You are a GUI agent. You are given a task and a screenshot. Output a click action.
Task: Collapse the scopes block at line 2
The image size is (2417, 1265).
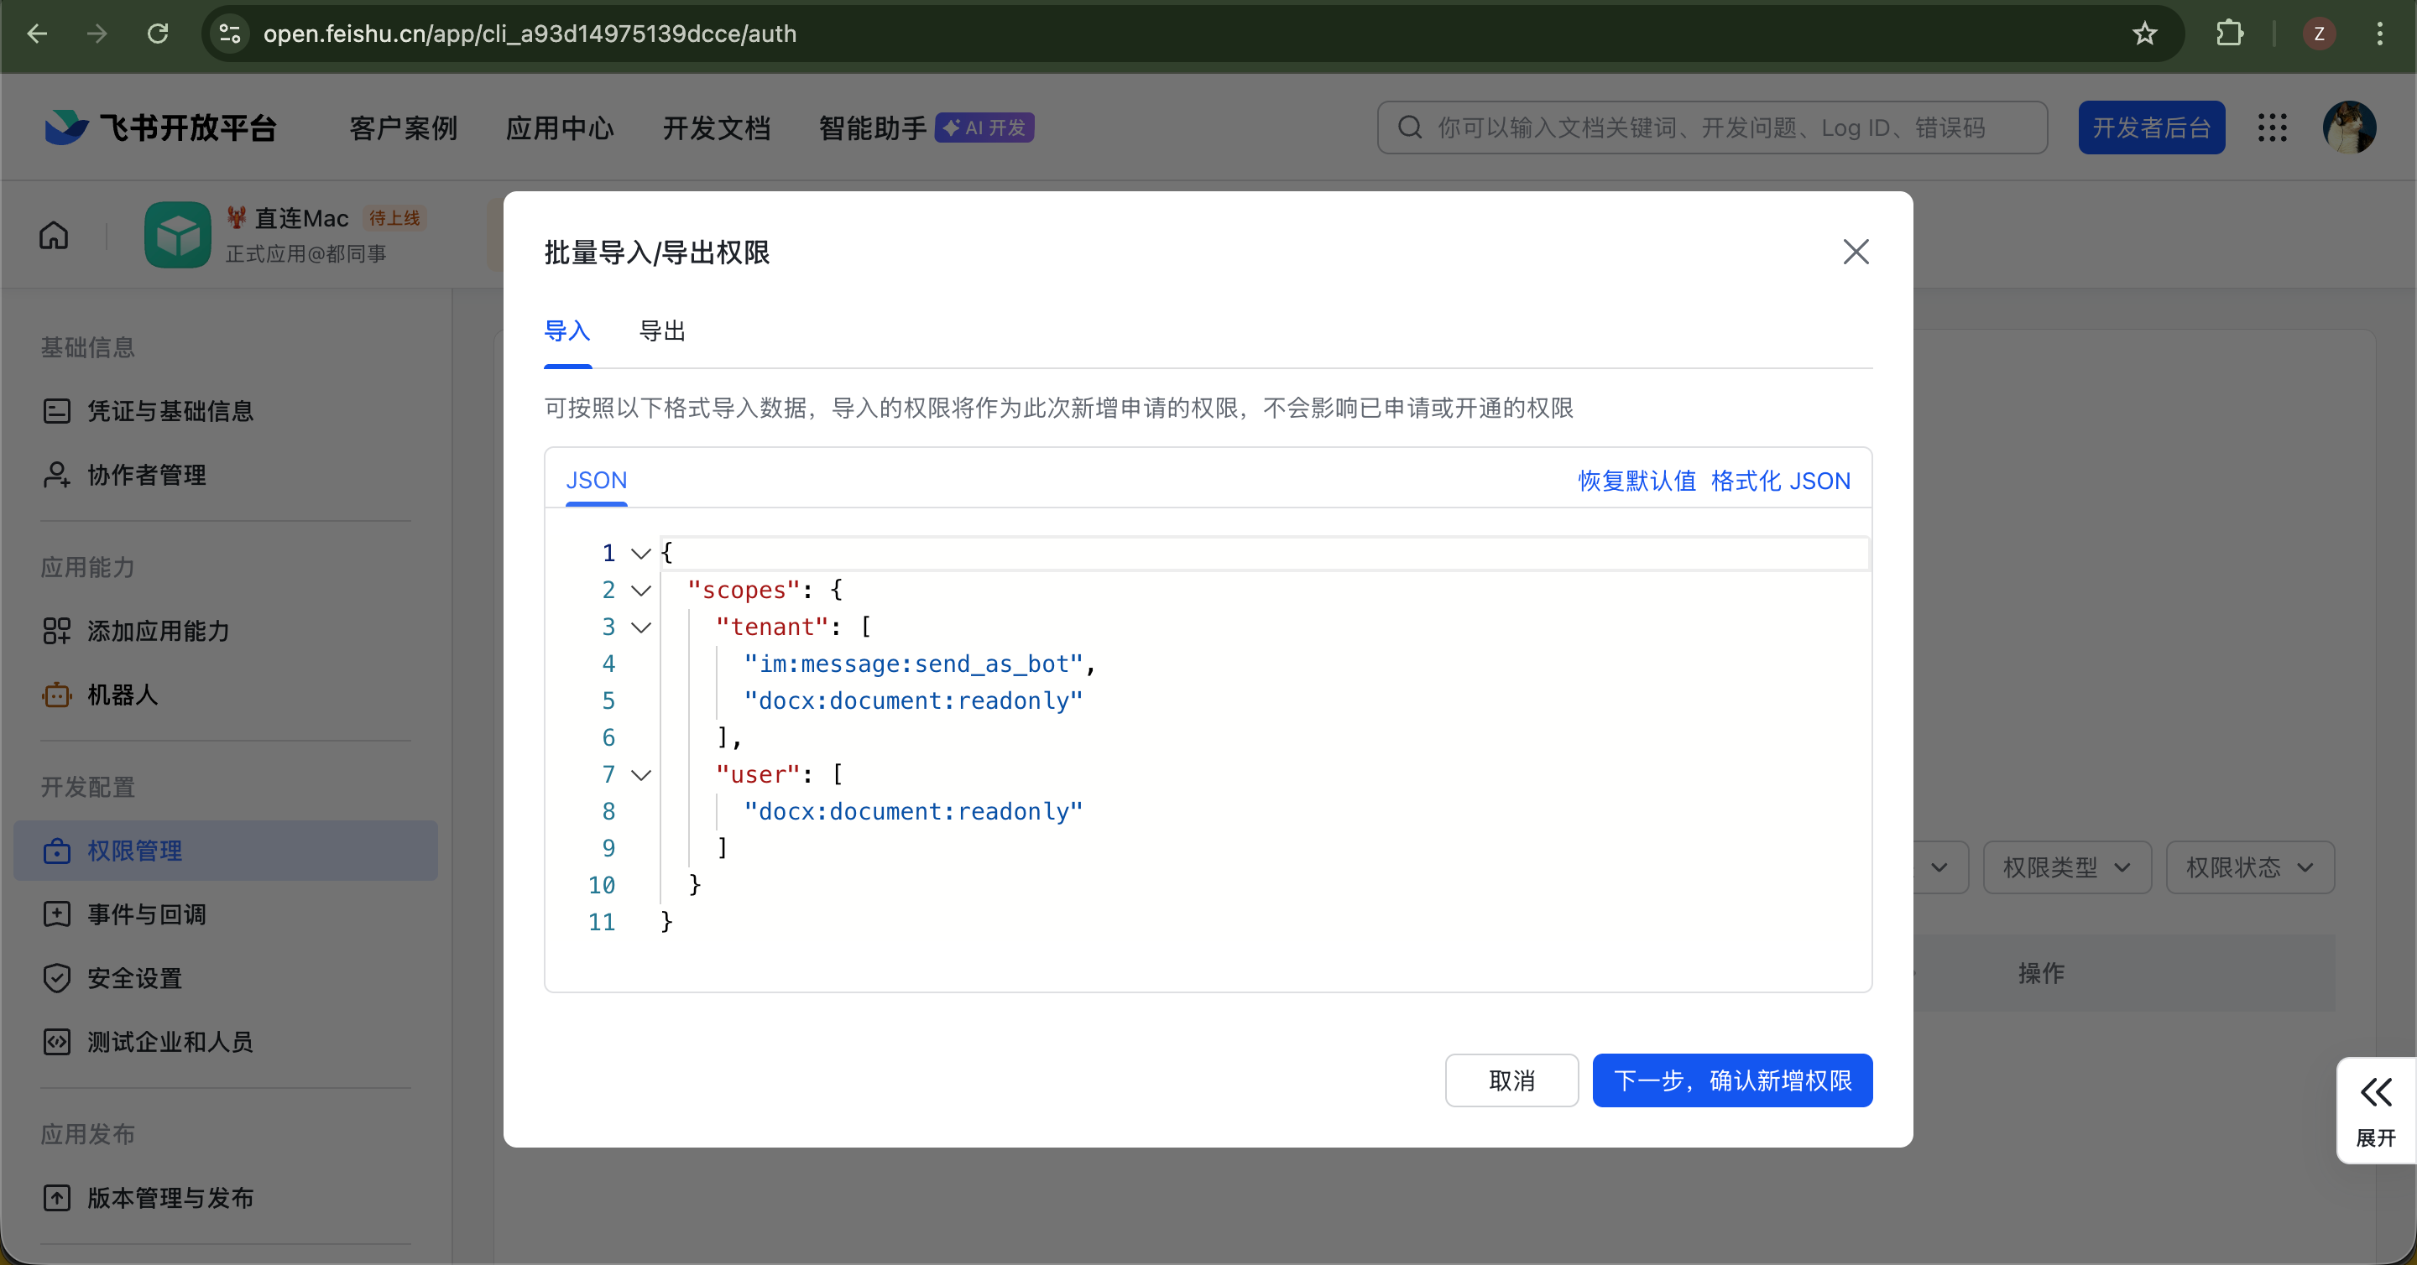[x=641, y=590]
